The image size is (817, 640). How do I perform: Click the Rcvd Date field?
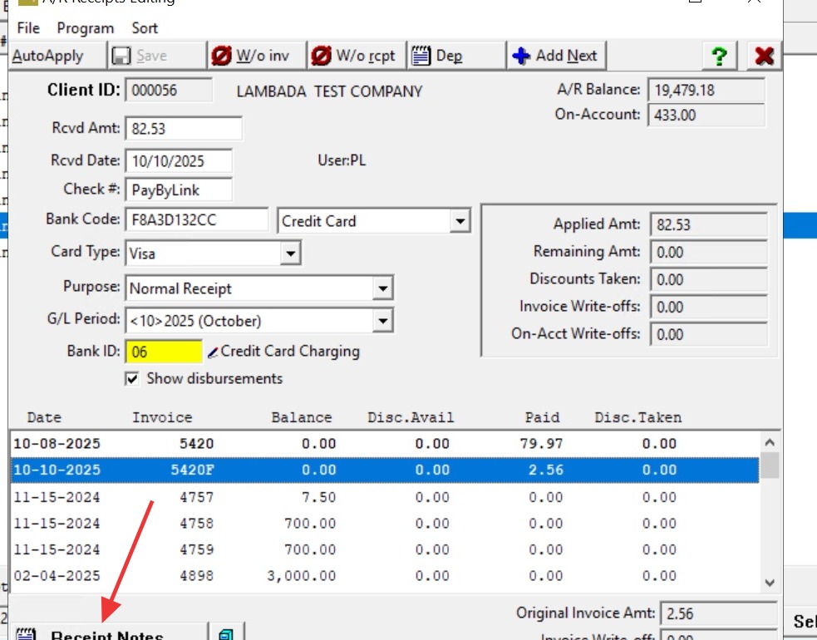click(179, 161)
